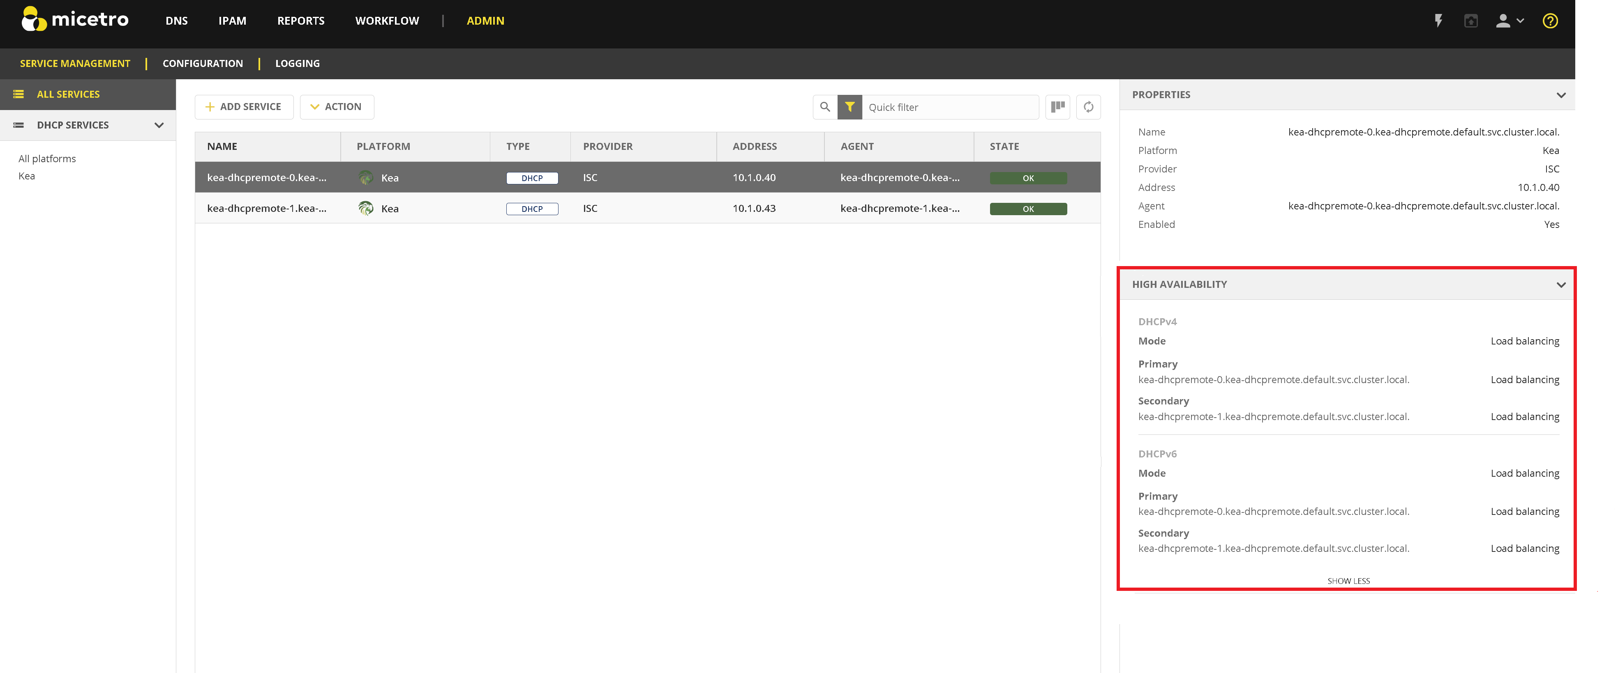Click the micetro logo
This screenshot has height=673, width=1618.
[75, 19]
